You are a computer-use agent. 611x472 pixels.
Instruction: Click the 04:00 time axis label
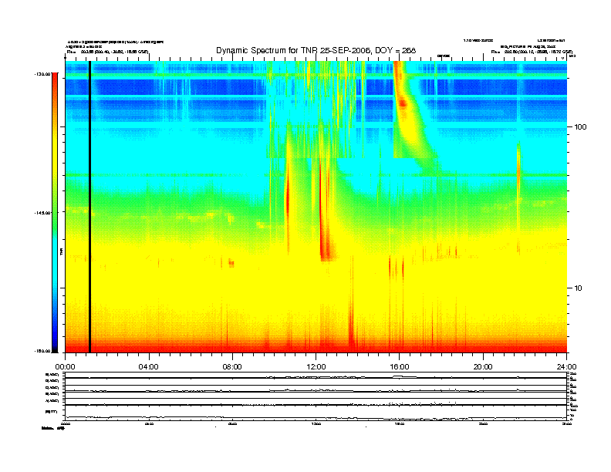[149, 367]
